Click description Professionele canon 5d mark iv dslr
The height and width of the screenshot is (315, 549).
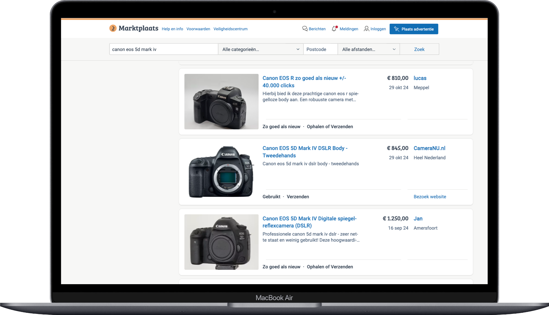[x=311, y=237]
